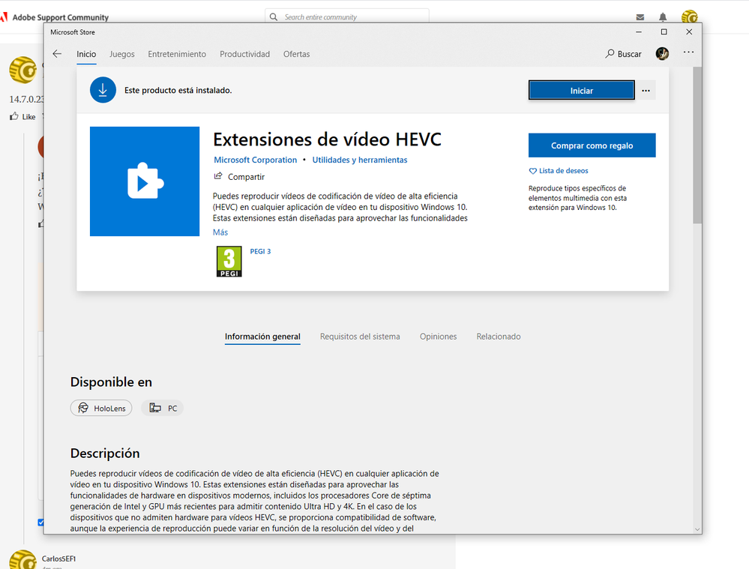The image size is (749, 569).
Task: Open the Juegos tab
Action: (x=121, y=54)
